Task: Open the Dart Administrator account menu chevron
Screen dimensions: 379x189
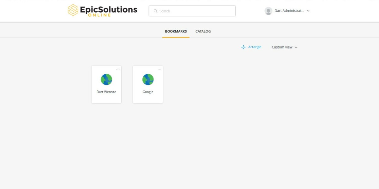Action: click(x=308, y=11)
